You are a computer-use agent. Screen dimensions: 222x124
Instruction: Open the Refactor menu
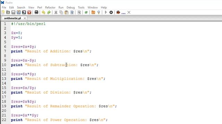coord(50,8)
